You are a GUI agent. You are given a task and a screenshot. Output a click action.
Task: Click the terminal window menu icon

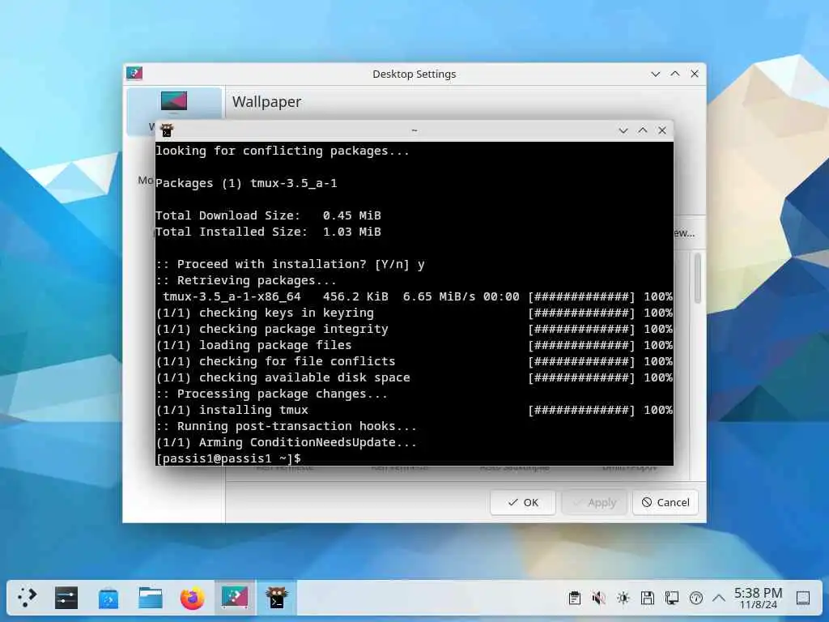(167, 130)
